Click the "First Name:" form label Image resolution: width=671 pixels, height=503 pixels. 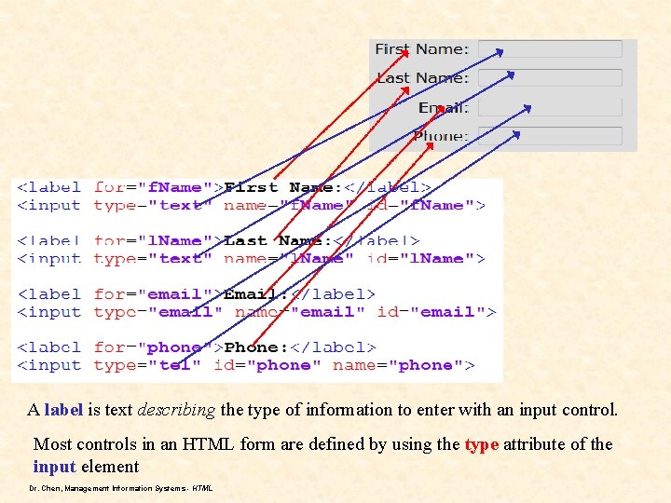pyautogui.click(x=422, y=49)
